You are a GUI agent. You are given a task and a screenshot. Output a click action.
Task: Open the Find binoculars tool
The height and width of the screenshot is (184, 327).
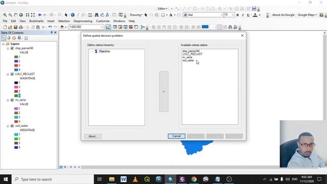[97, 15]
